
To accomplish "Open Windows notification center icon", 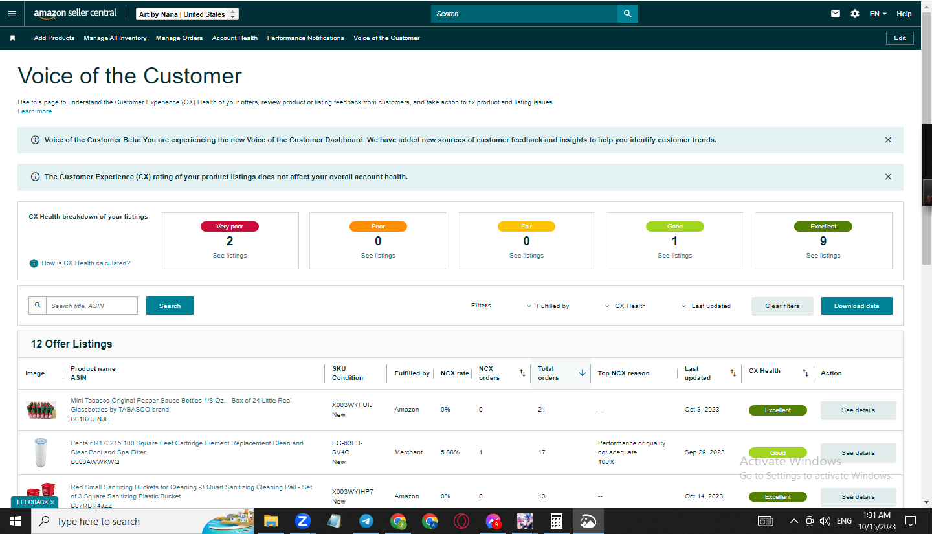I will (911, 521).
